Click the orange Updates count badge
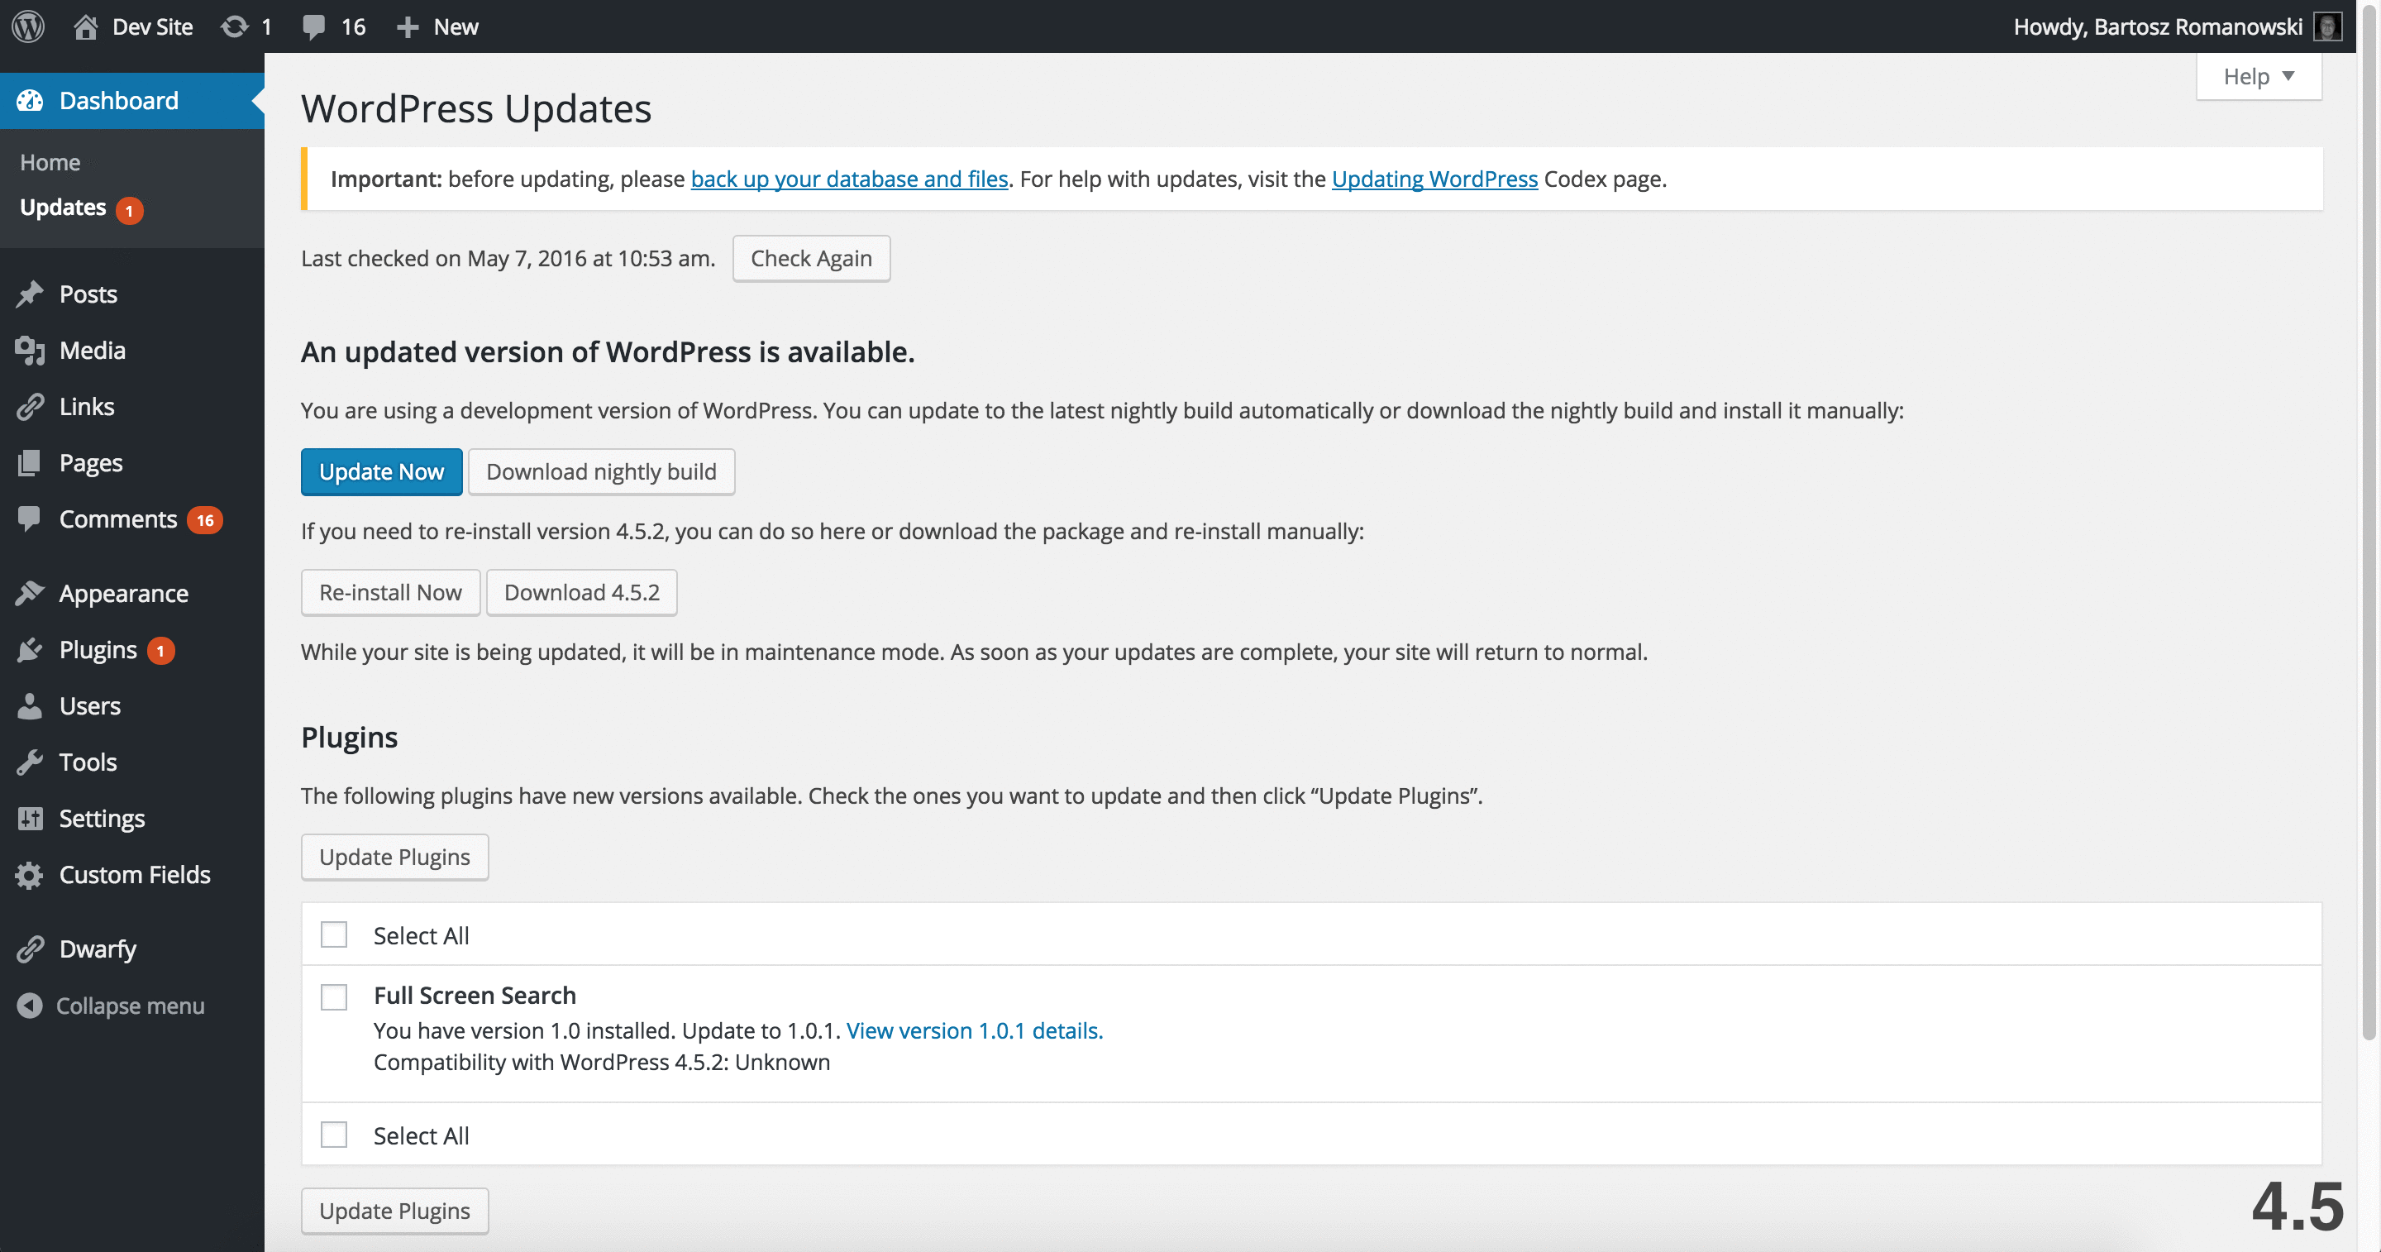 tap(130, 210)
